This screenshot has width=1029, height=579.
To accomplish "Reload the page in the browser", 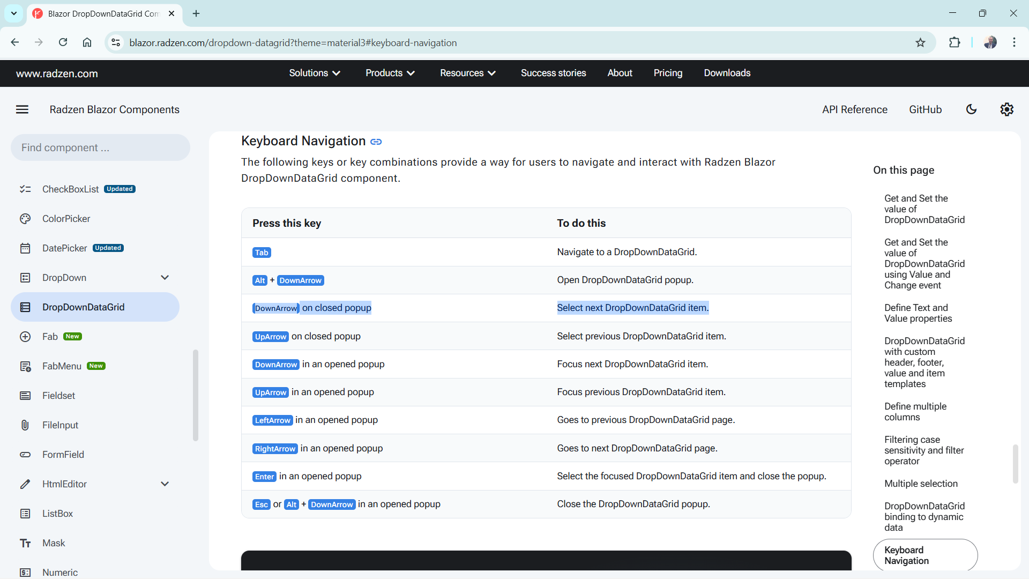I will (x=63, y=42).
